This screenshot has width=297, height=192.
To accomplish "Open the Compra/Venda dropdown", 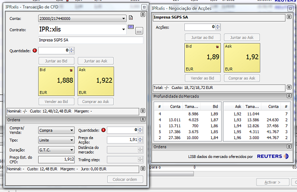I will [x=72, y=130].
